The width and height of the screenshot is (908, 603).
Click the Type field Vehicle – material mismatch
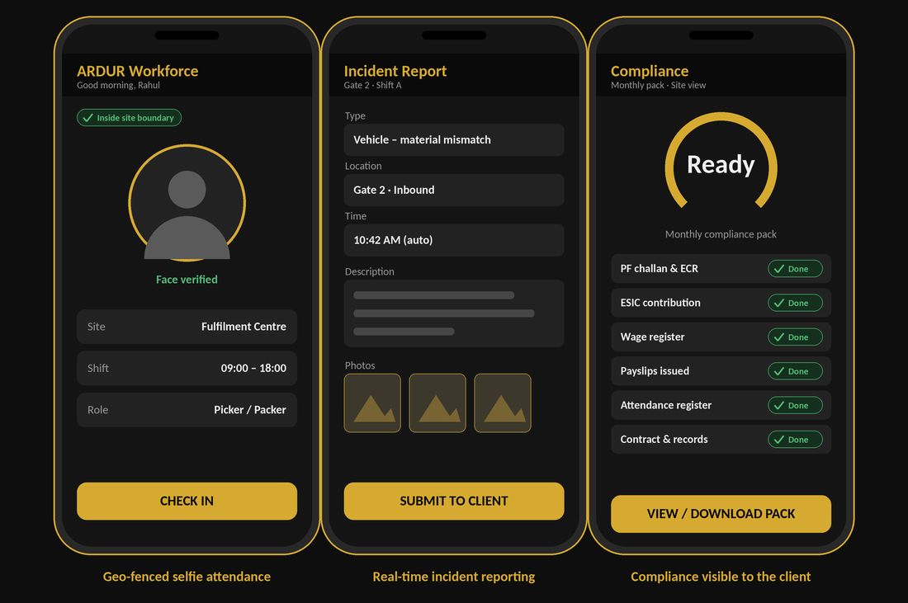pyautogui.click(x=453, y=139)
